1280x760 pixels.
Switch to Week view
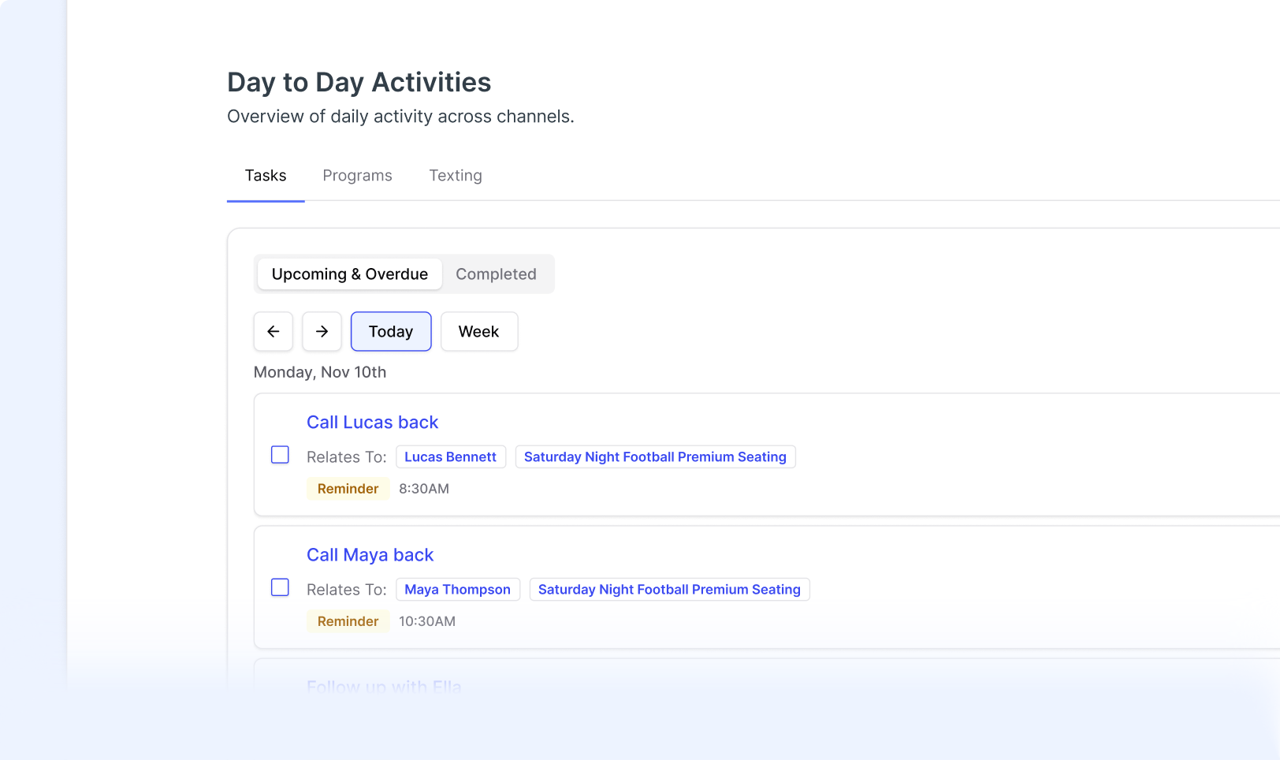tap(479, 331)
